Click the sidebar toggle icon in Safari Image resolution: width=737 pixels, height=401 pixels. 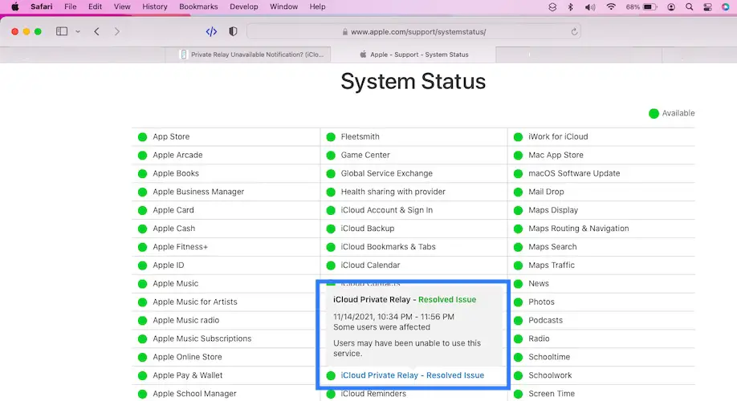tap(62, 31)
